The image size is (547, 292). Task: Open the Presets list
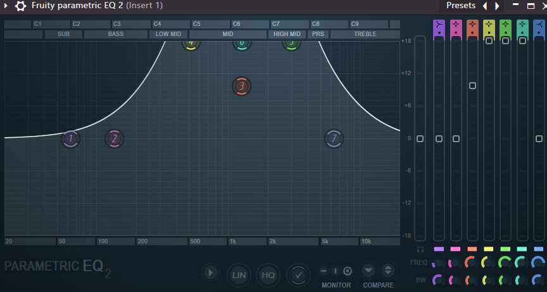click(460, 6)
